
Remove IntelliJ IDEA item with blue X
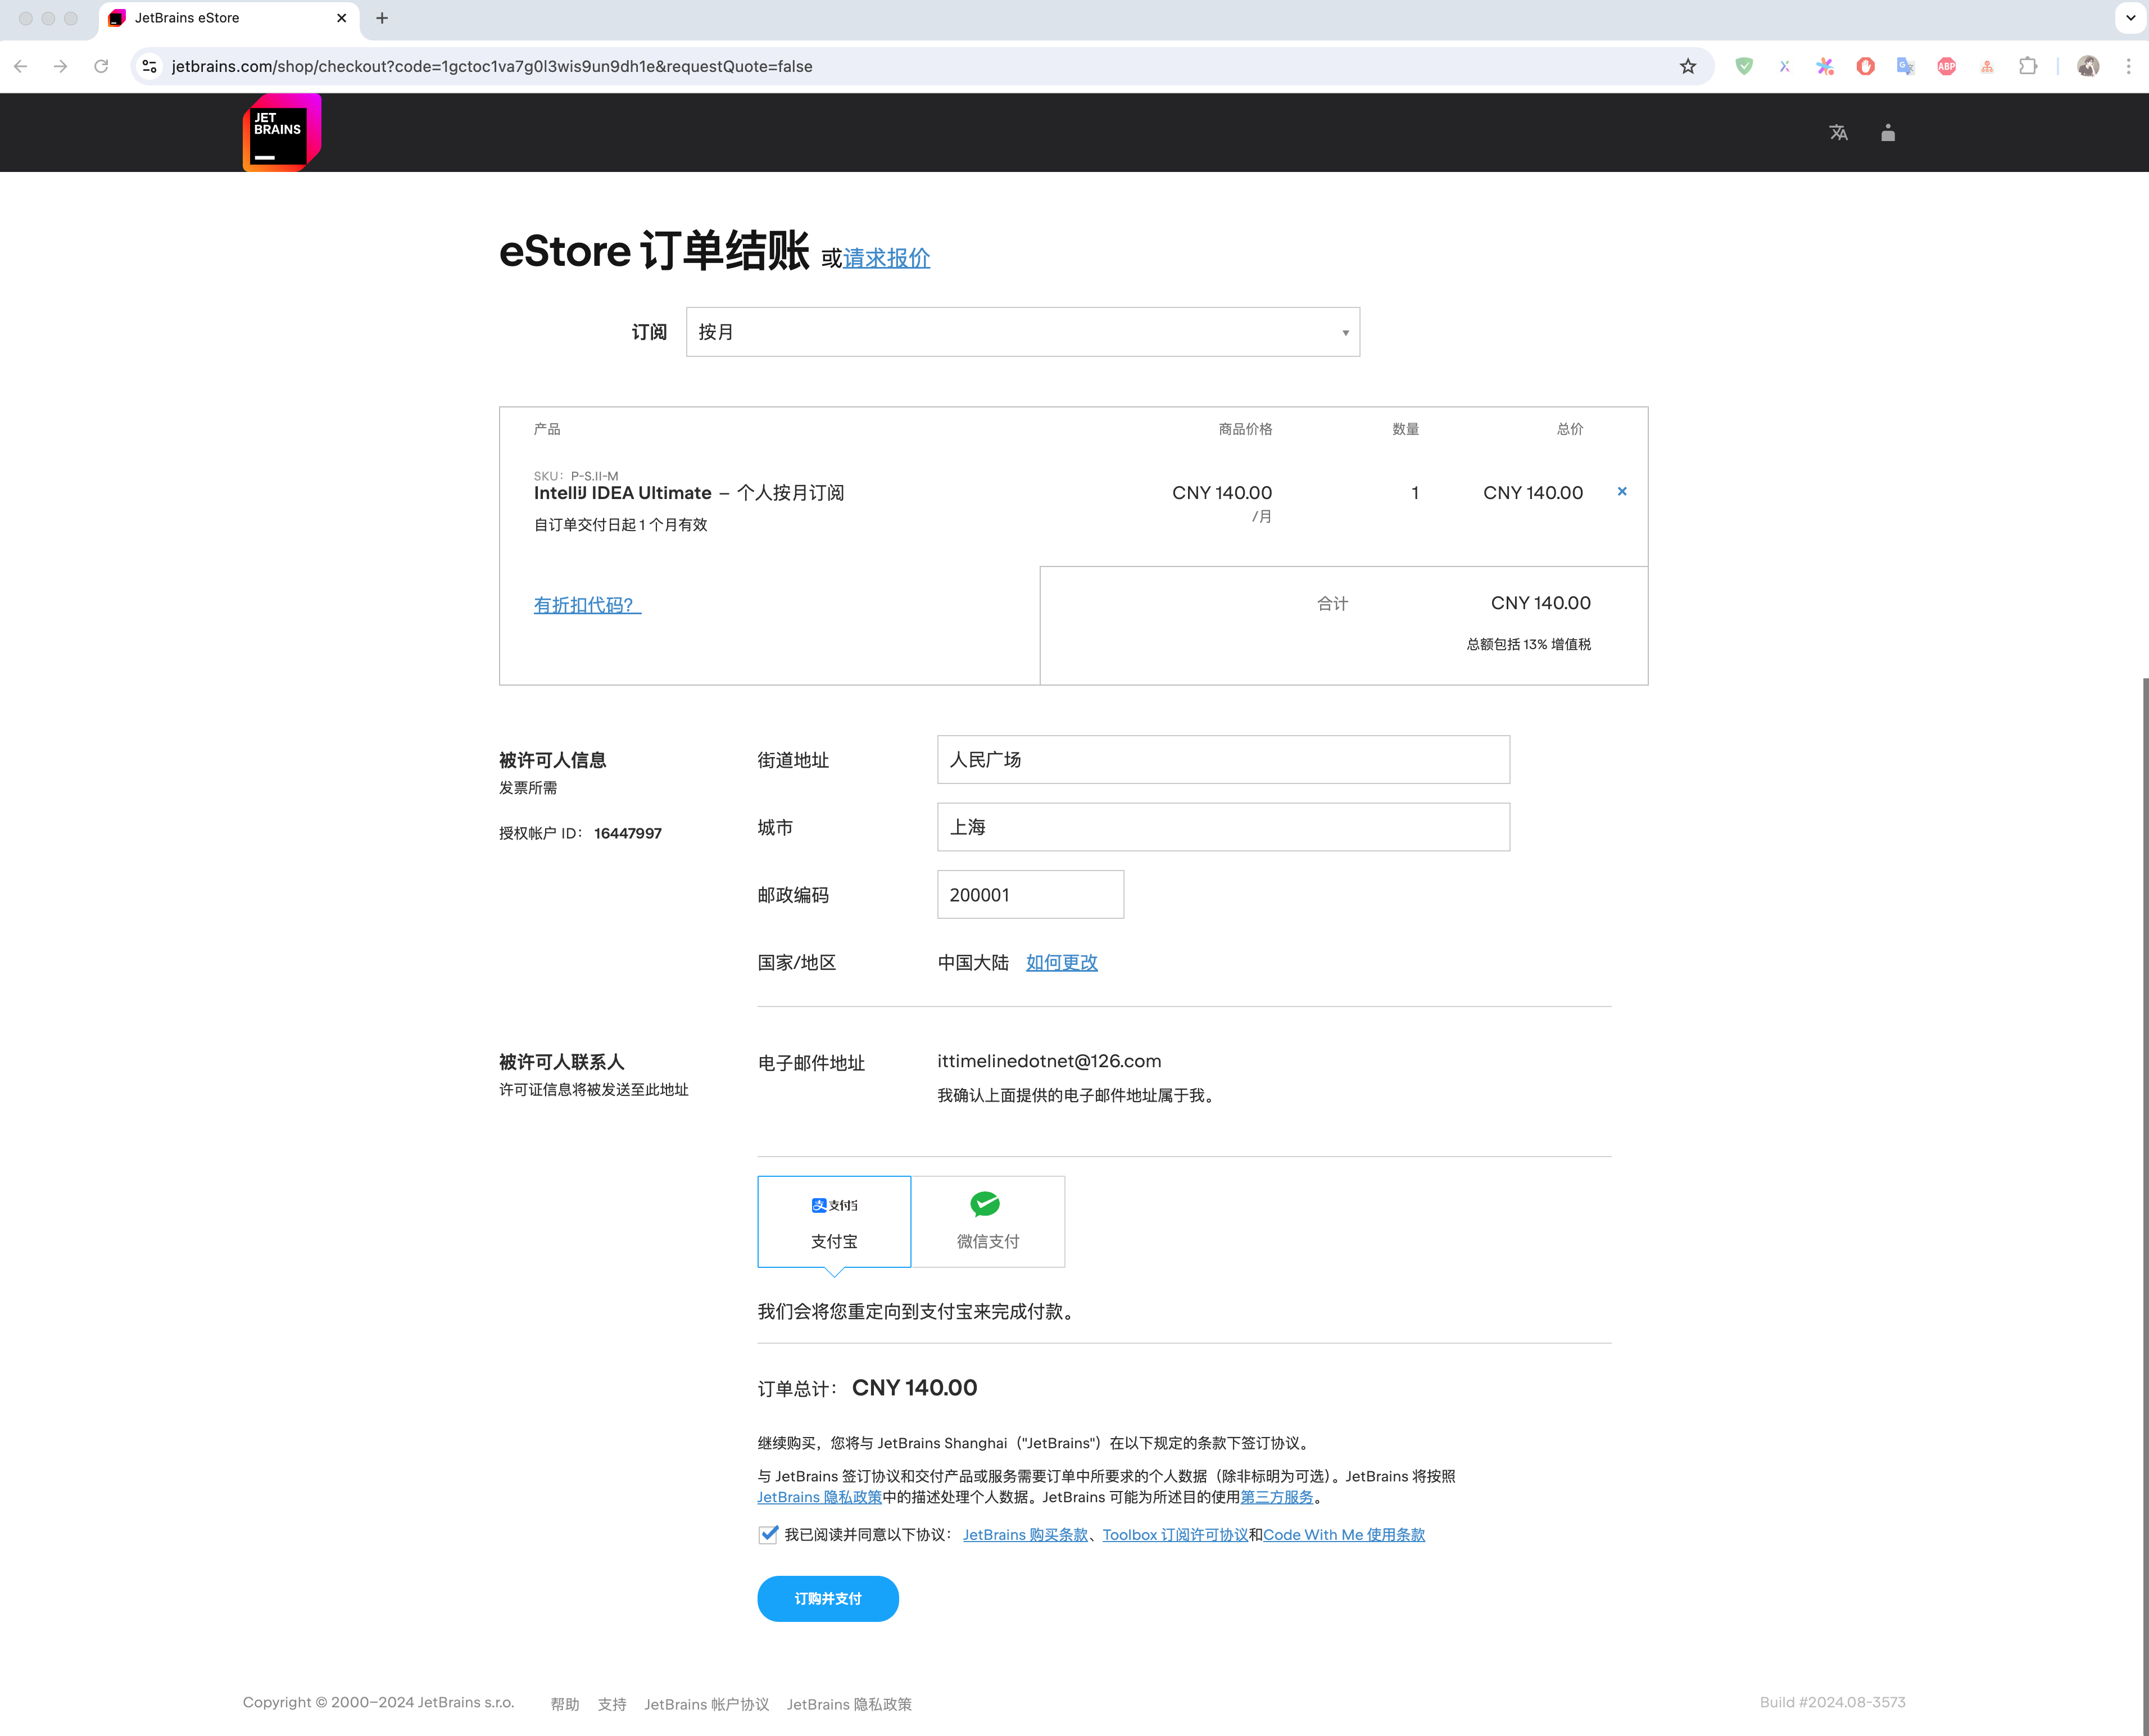[x=1622, y=491]
